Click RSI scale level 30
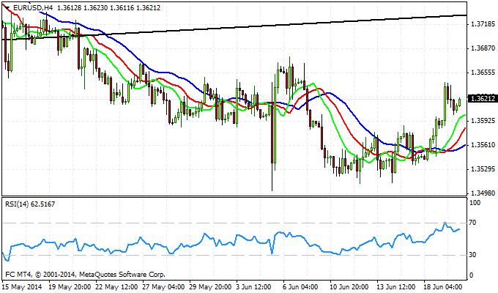The width and height of the screenshot is (498, 293). pos(473,255)
